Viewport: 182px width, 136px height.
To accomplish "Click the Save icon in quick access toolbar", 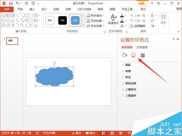I will pos(11,3).
